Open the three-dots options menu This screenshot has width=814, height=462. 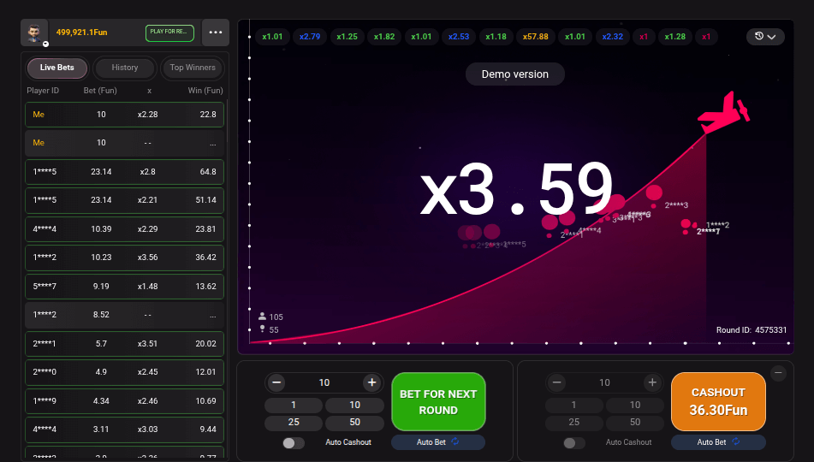coord(215,33)
